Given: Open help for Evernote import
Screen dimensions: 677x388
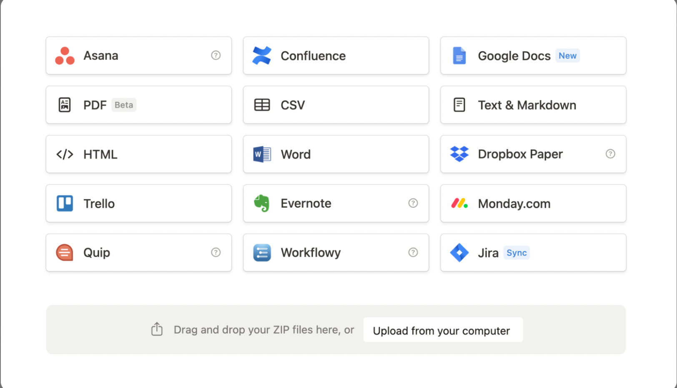Looking at the screenshot, I should 413,203.
